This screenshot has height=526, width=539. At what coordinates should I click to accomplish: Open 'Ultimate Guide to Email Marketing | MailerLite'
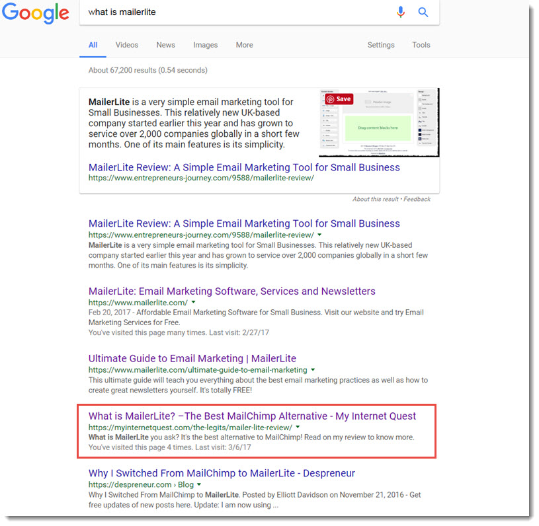click(x=192, y=359)
